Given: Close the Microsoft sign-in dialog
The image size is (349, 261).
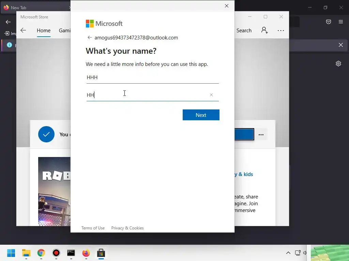Looking at the screenshot, I should (227, 6).
